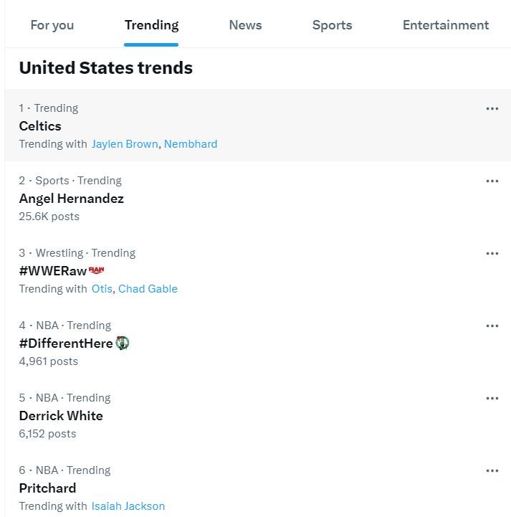511x517 pixels.
Task: Switch to the Entertainment tab
Action: [x=446, y=25]
